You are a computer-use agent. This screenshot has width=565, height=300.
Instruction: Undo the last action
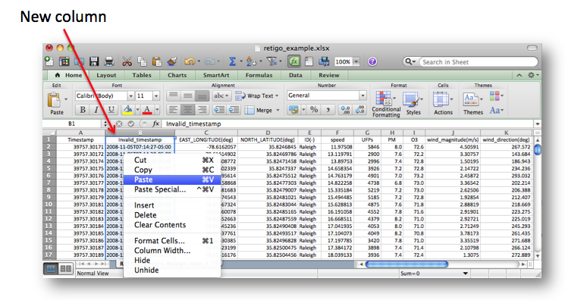click(x=189, y=61)
